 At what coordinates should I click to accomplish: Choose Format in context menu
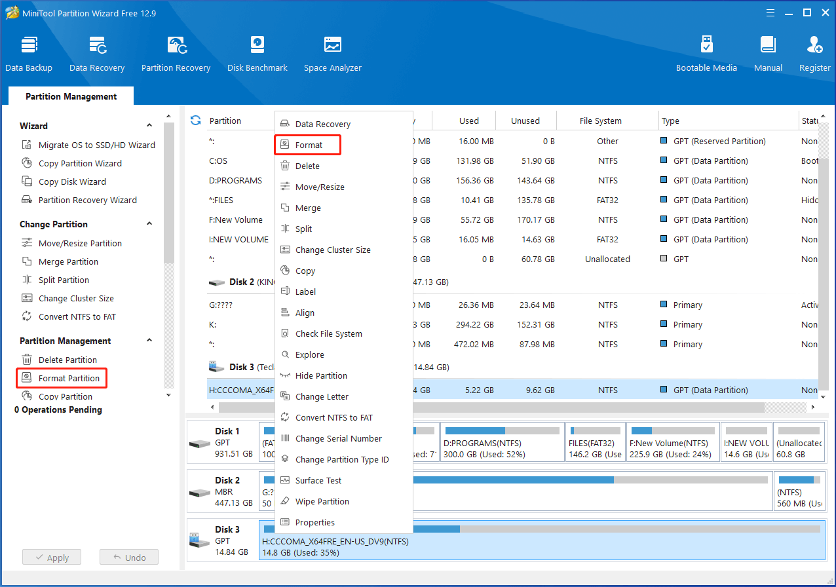[x=307, y=145]
